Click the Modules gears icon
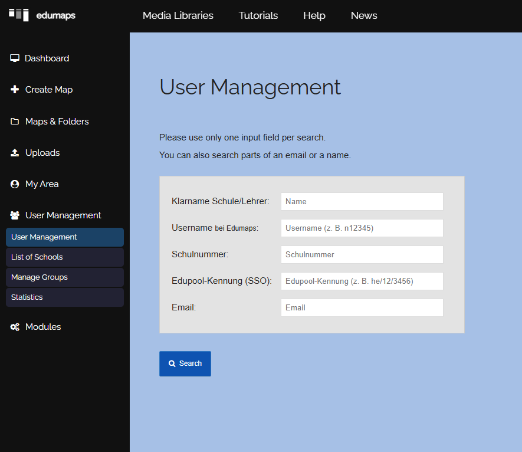This screenshot has width=522, height=452. (x=15, y=327)
